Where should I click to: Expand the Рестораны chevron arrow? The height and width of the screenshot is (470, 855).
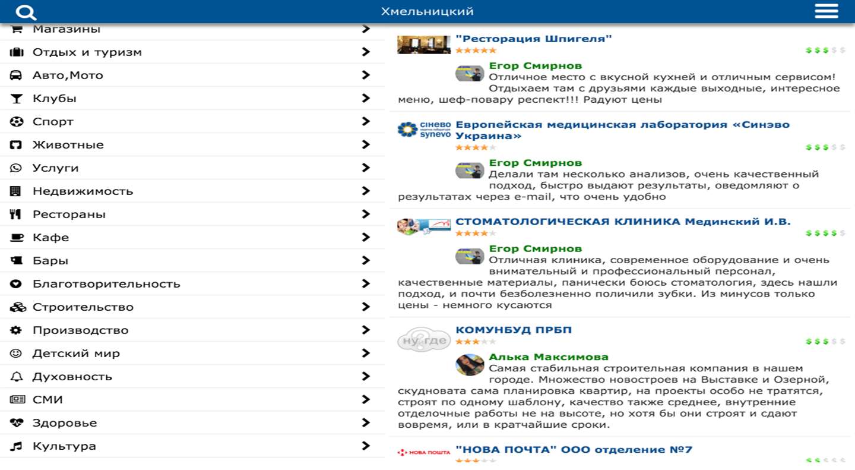[x=366, y=214]
